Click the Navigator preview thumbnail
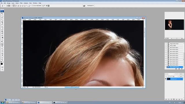The image size is (185, 104). click(x=174, y=25)
